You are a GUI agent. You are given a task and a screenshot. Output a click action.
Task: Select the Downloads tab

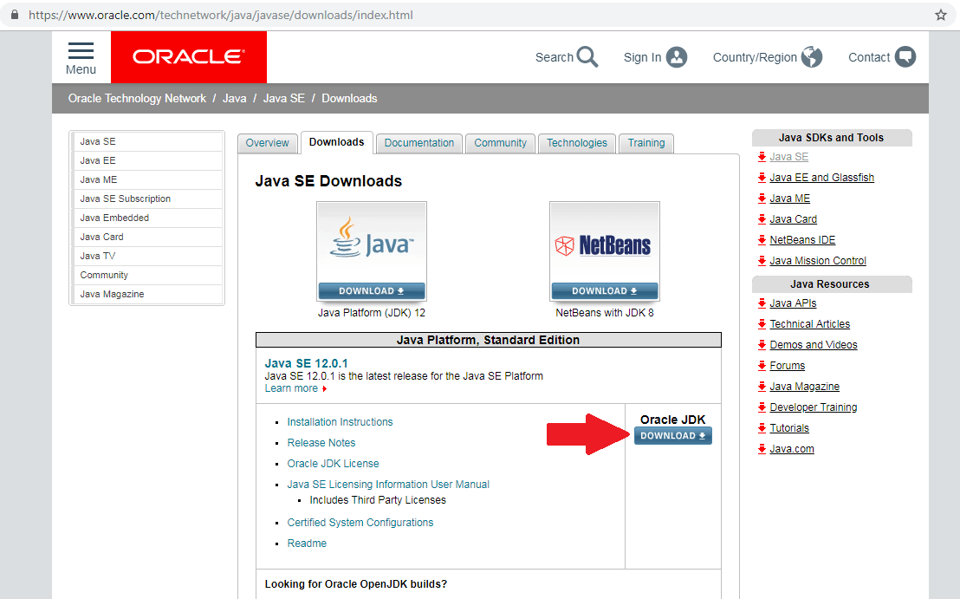[x=337, y=143]
